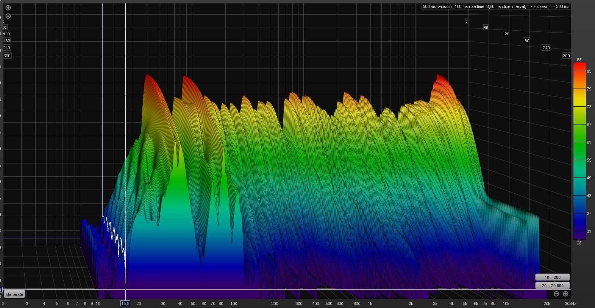Click the 43 value on the color legend
Screen dimensions: 595x308
pos(589,196)
